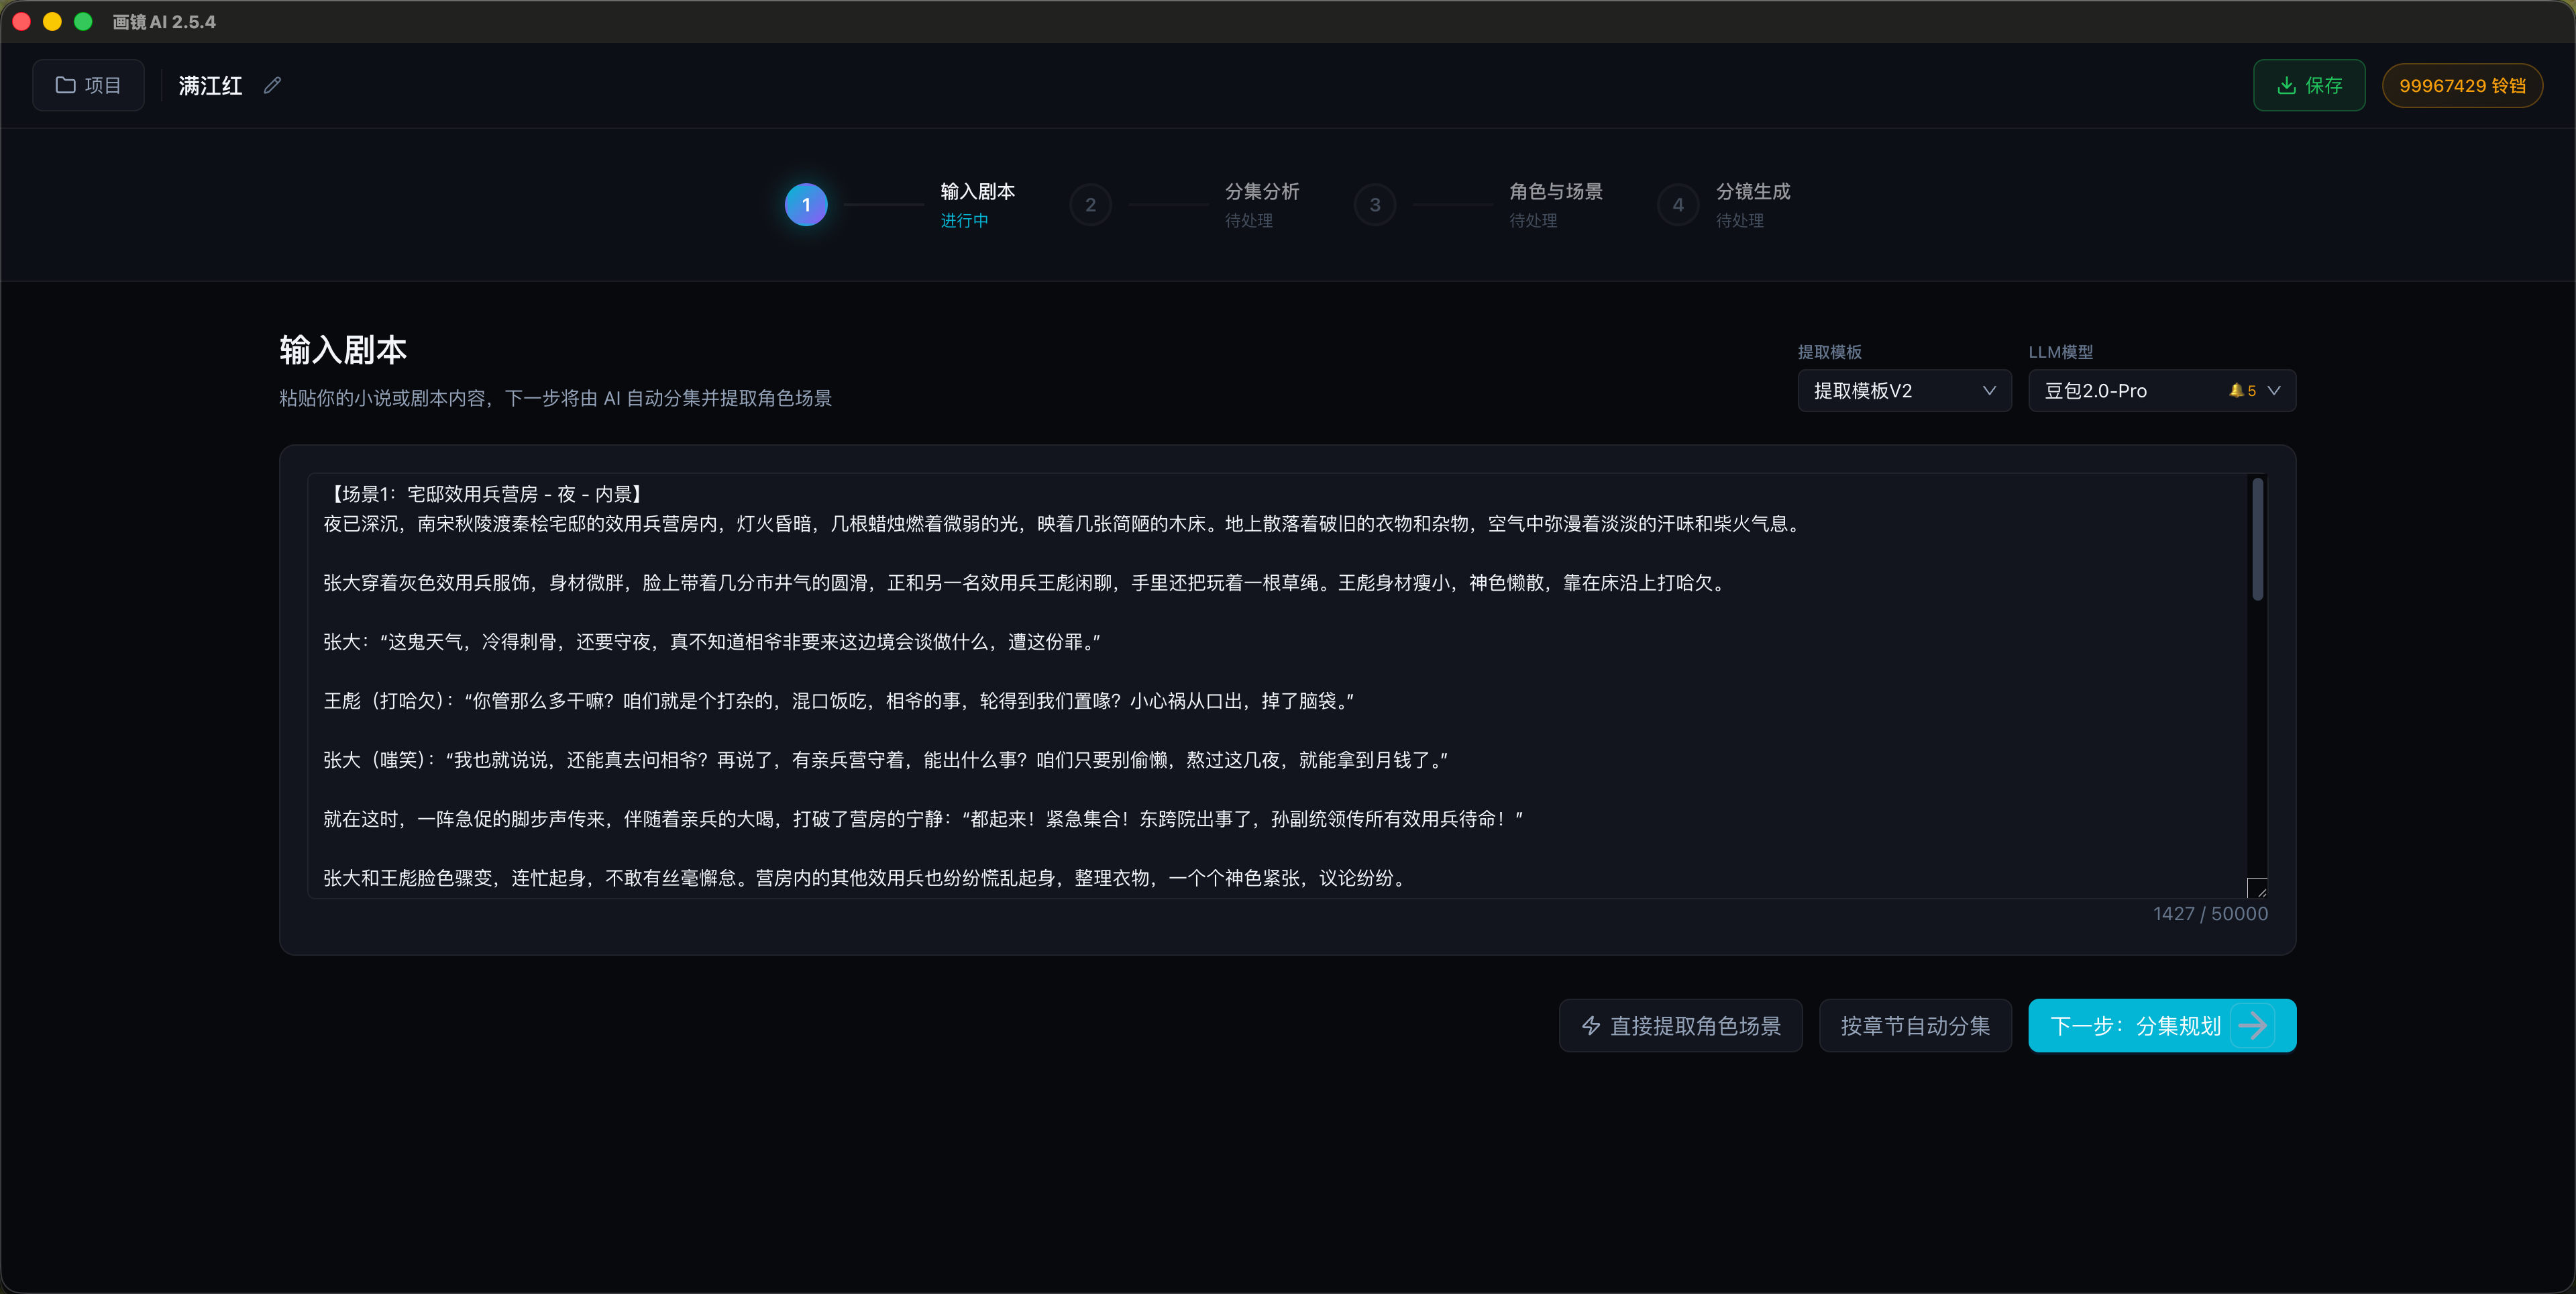This screenshot has width=2576, height=1294.
Task: Click the pencil icon to rename 满江红
Action: (x=271, y=85)
